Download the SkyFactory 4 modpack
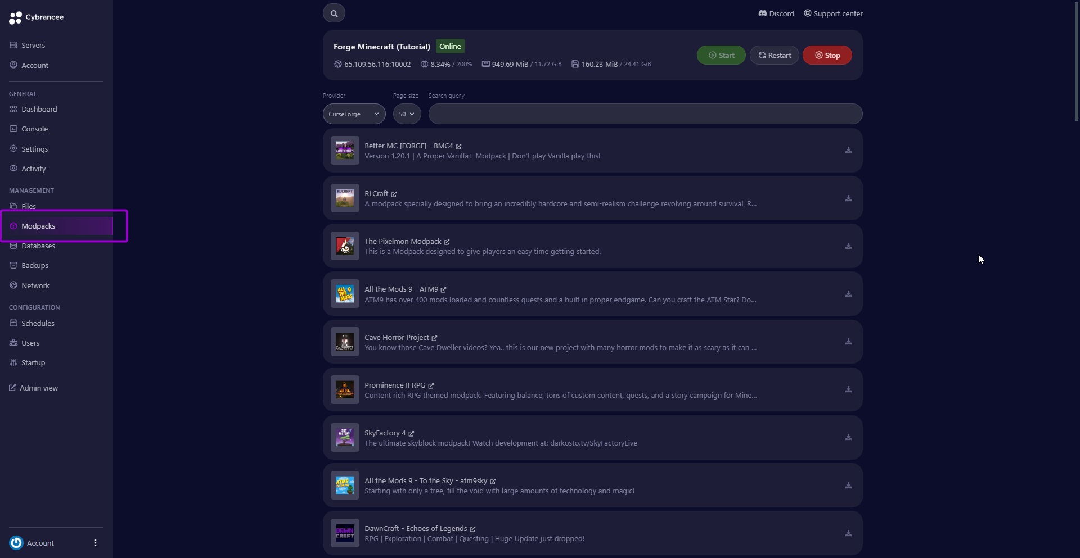The height and width of the screenshot is (558, 1080). tap(848, 437)
